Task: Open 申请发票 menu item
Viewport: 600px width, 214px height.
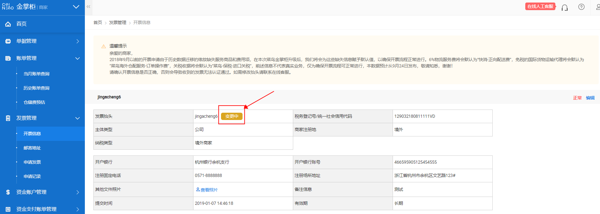Action: coord(32,162)
